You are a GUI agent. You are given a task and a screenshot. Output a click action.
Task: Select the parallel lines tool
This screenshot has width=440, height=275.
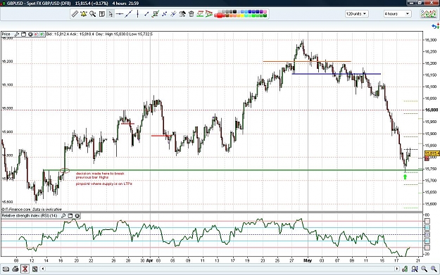pos(173,14)
